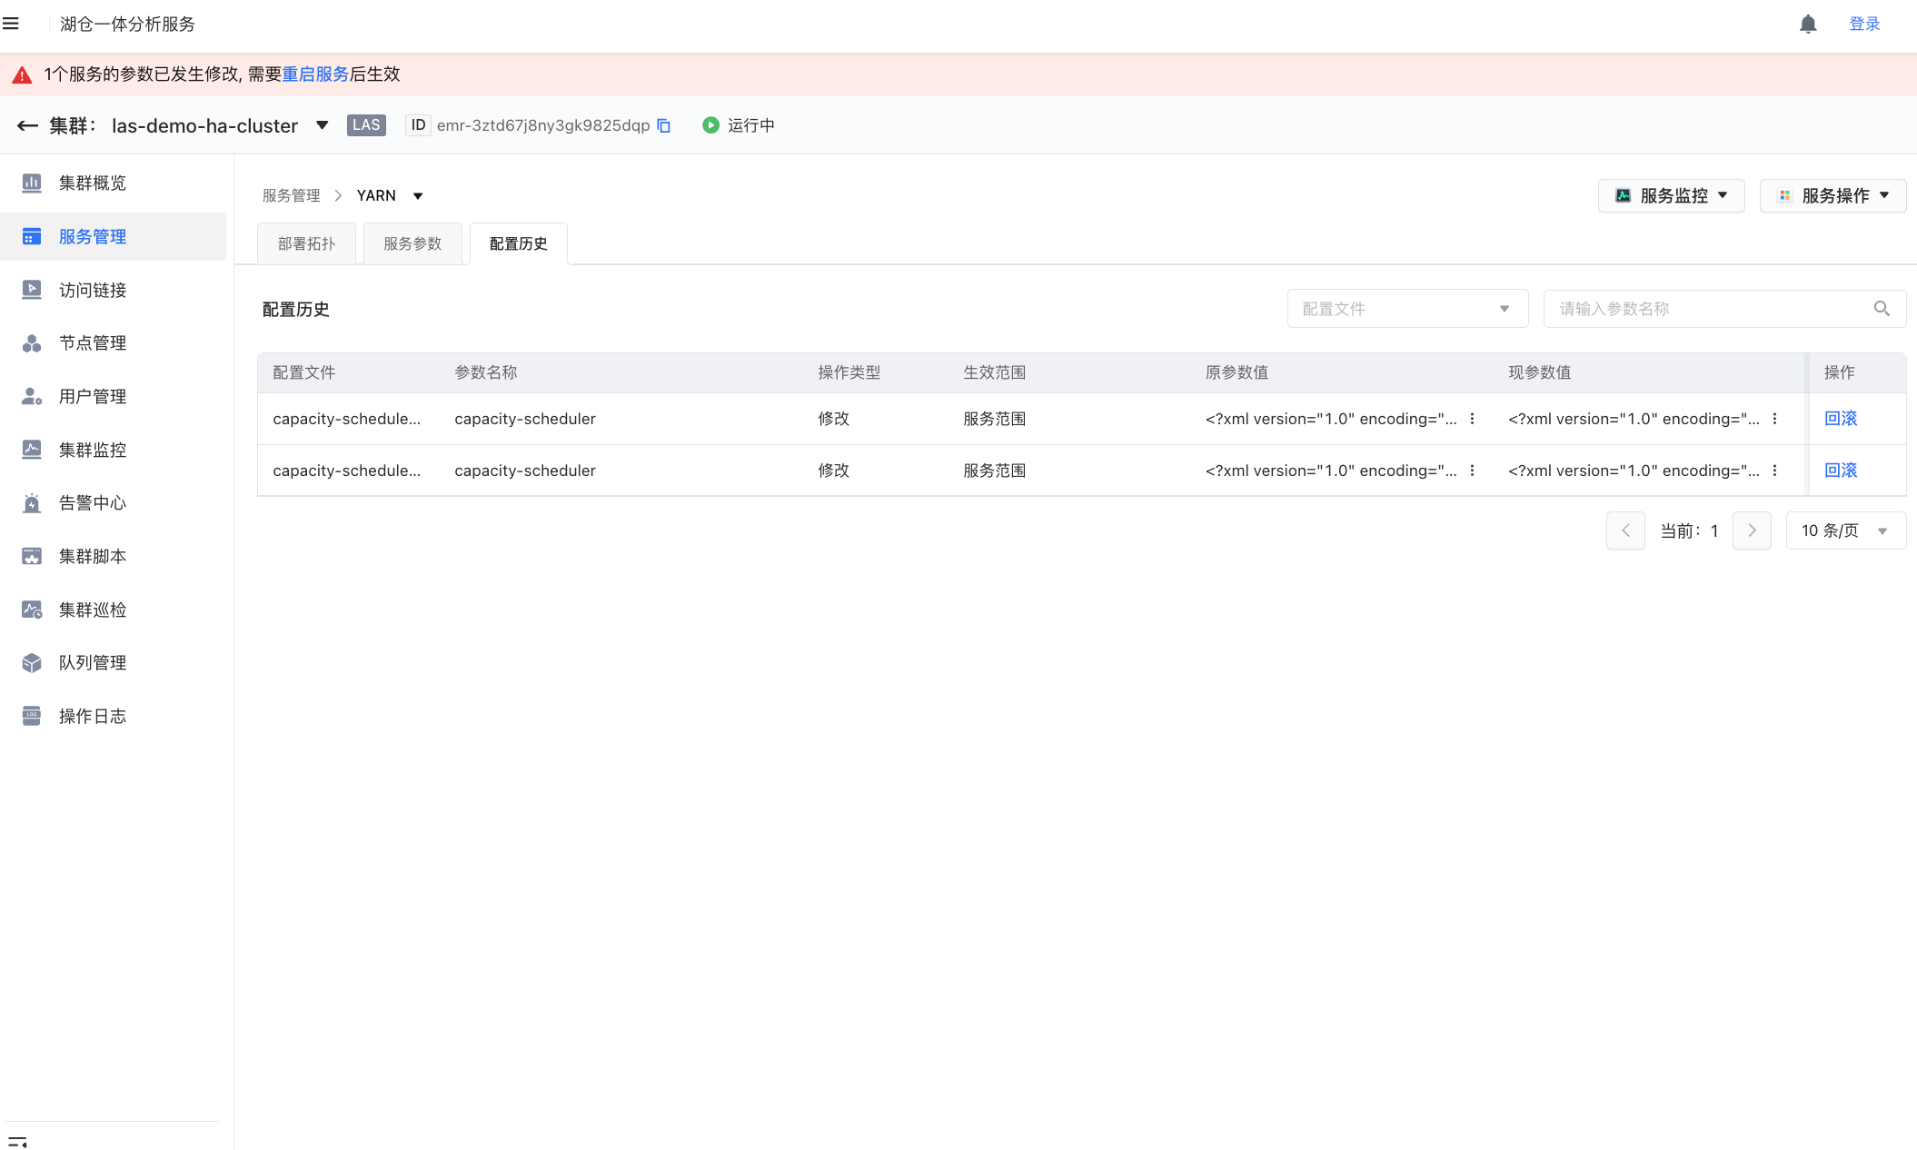
Task: Open 告警中心 in the sidebar
Action: pyautogui.click(x=92, y=503)
